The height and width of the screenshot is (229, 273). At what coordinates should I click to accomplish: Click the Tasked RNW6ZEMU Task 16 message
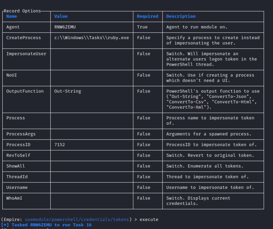coord(46,225)
